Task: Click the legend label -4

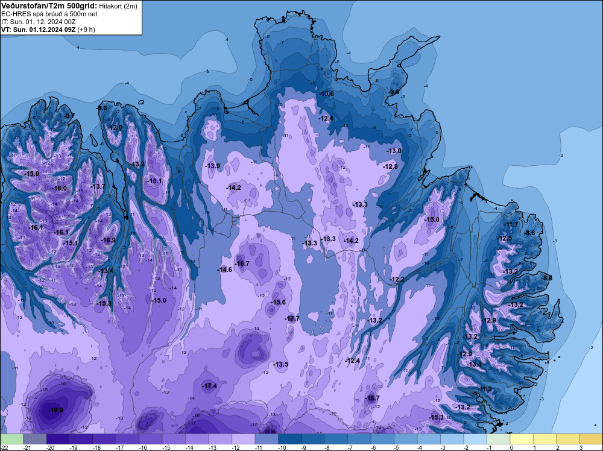Action: tap(420, 448)
